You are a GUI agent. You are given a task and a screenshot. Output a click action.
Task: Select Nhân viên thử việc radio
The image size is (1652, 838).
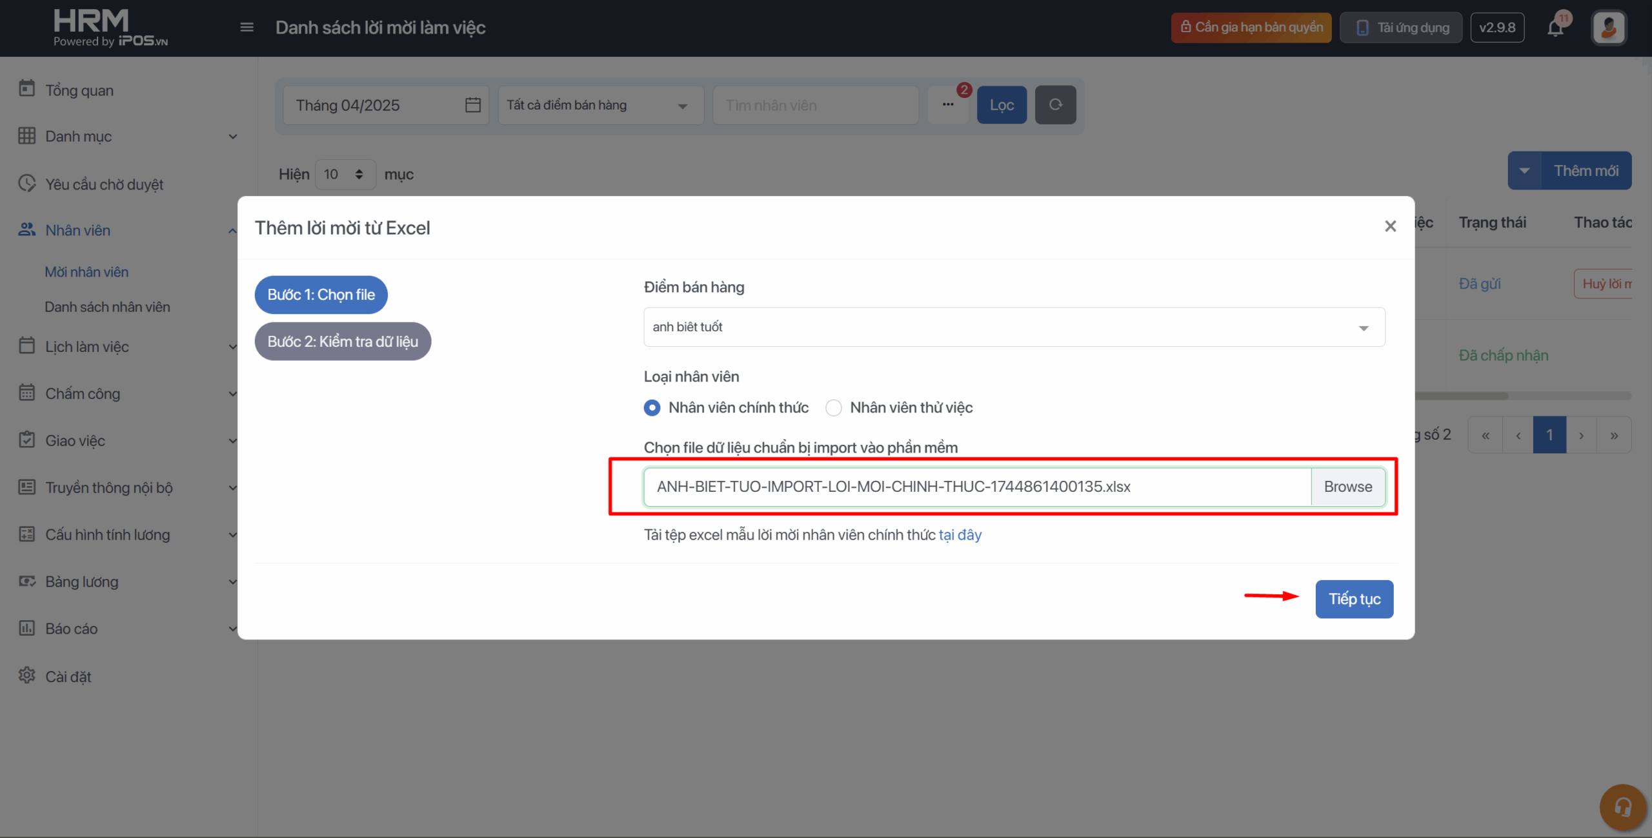[x=834, y=407]
